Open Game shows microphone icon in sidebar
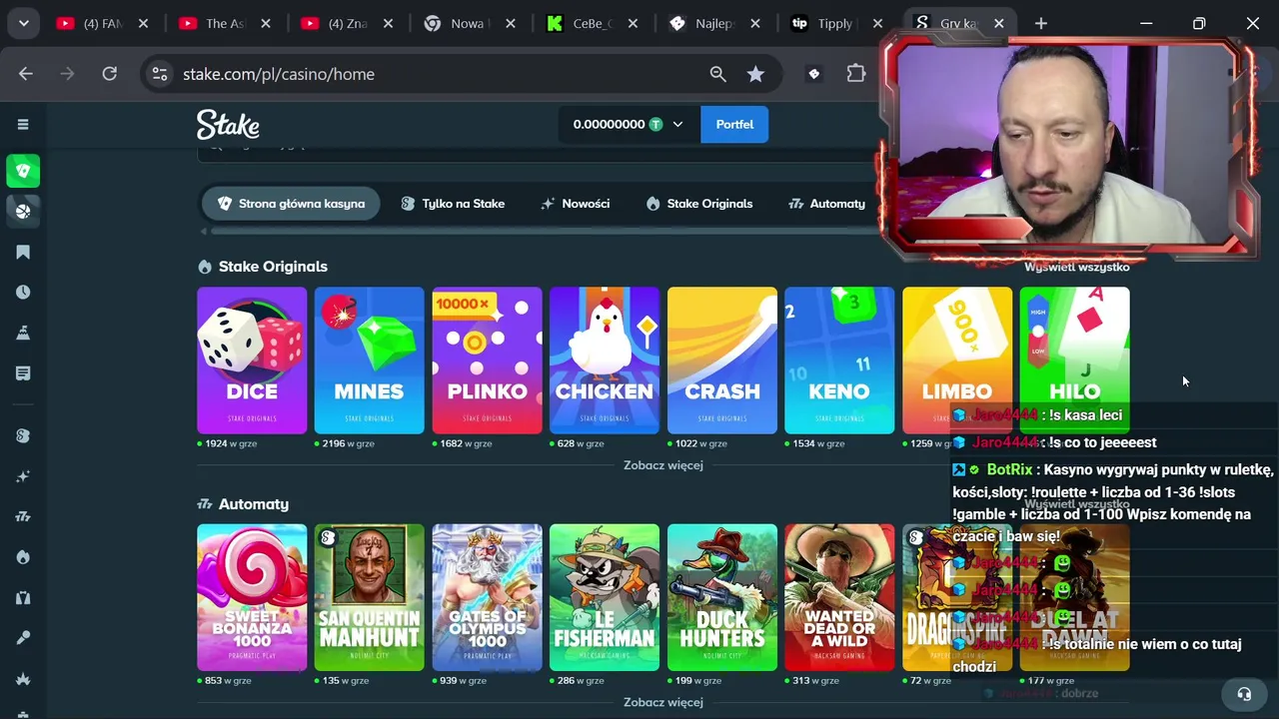The height and width of the screenshot is (719, 1279). point(23,638)
